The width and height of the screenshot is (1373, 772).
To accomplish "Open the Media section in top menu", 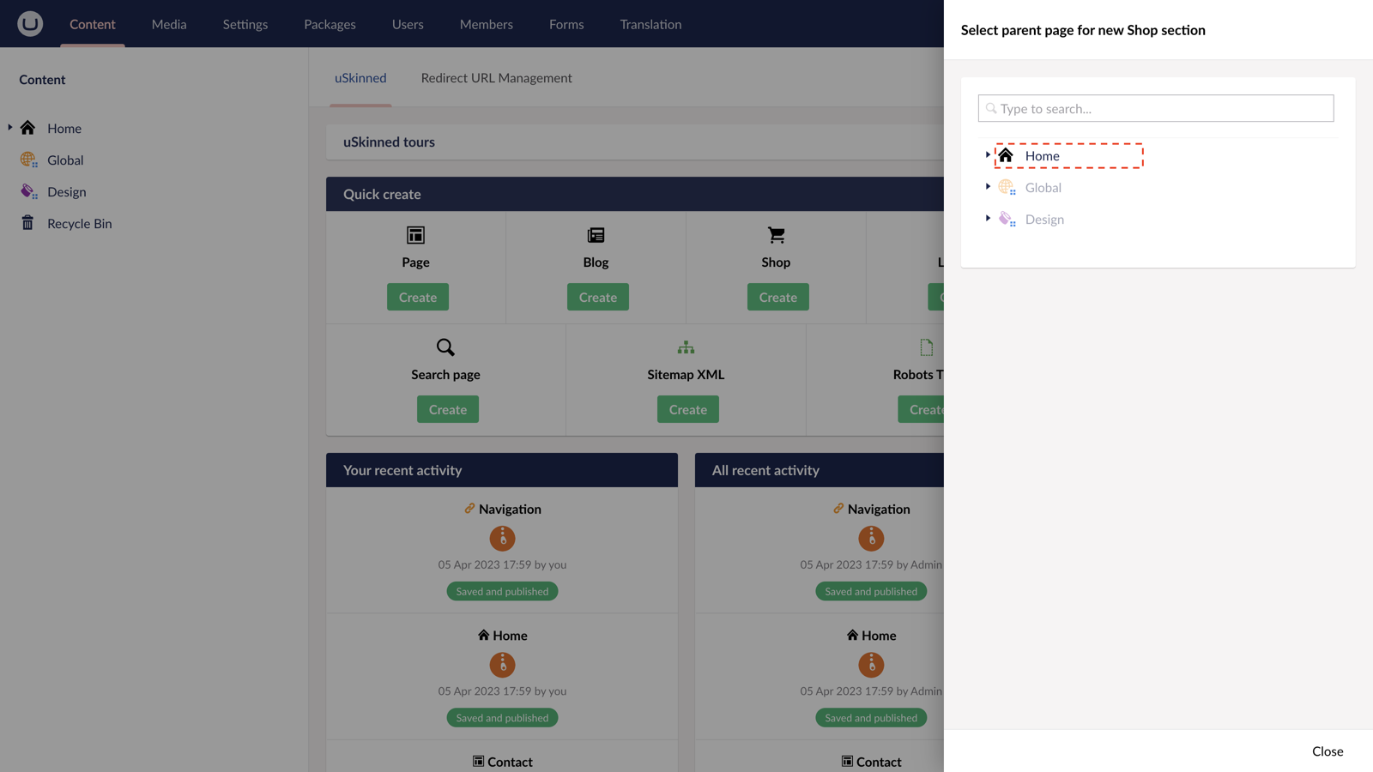I will pos(168,24).
